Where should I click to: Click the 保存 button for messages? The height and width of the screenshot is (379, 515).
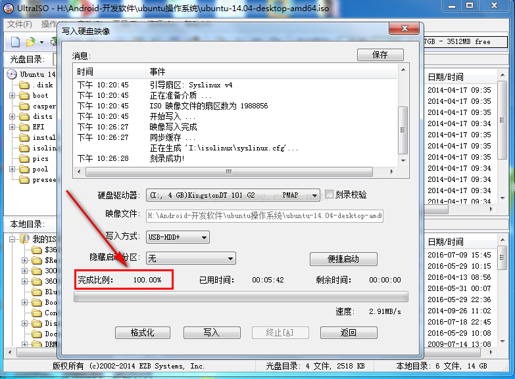click(x=380, y=55)
